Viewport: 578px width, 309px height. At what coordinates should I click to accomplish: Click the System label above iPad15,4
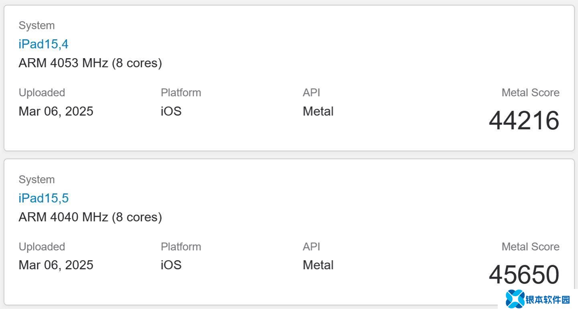(37, 25)
